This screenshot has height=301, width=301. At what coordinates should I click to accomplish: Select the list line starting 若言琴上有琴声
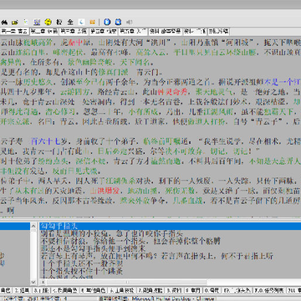pos(156,255)
